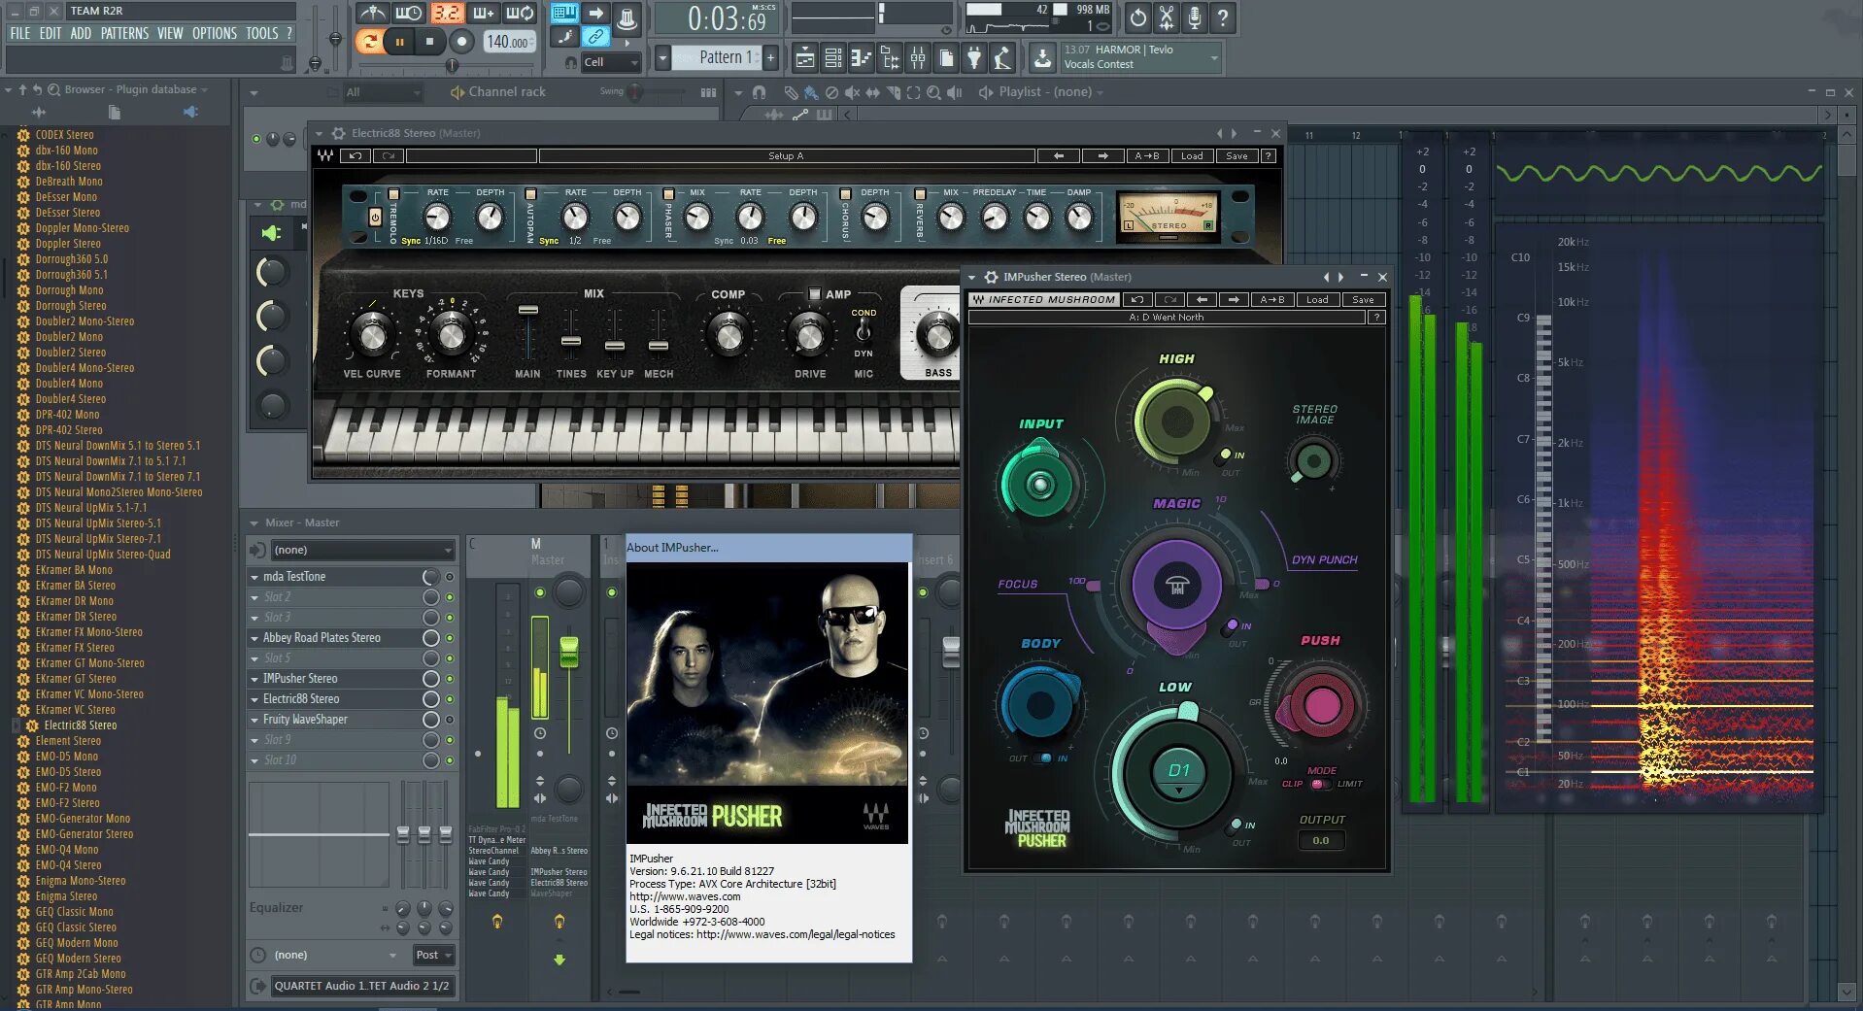Viewport: 1863px width, 1011px height.
Task: Click the search magnifier in the Browser panel
Action: coord(53,89)
